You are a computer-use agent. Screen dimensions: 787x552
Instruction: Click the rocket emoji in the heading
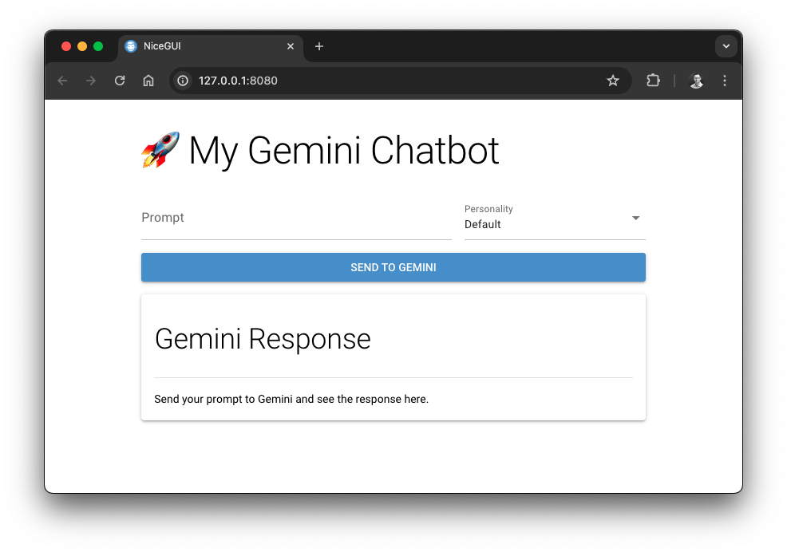[x=160, y=150]
